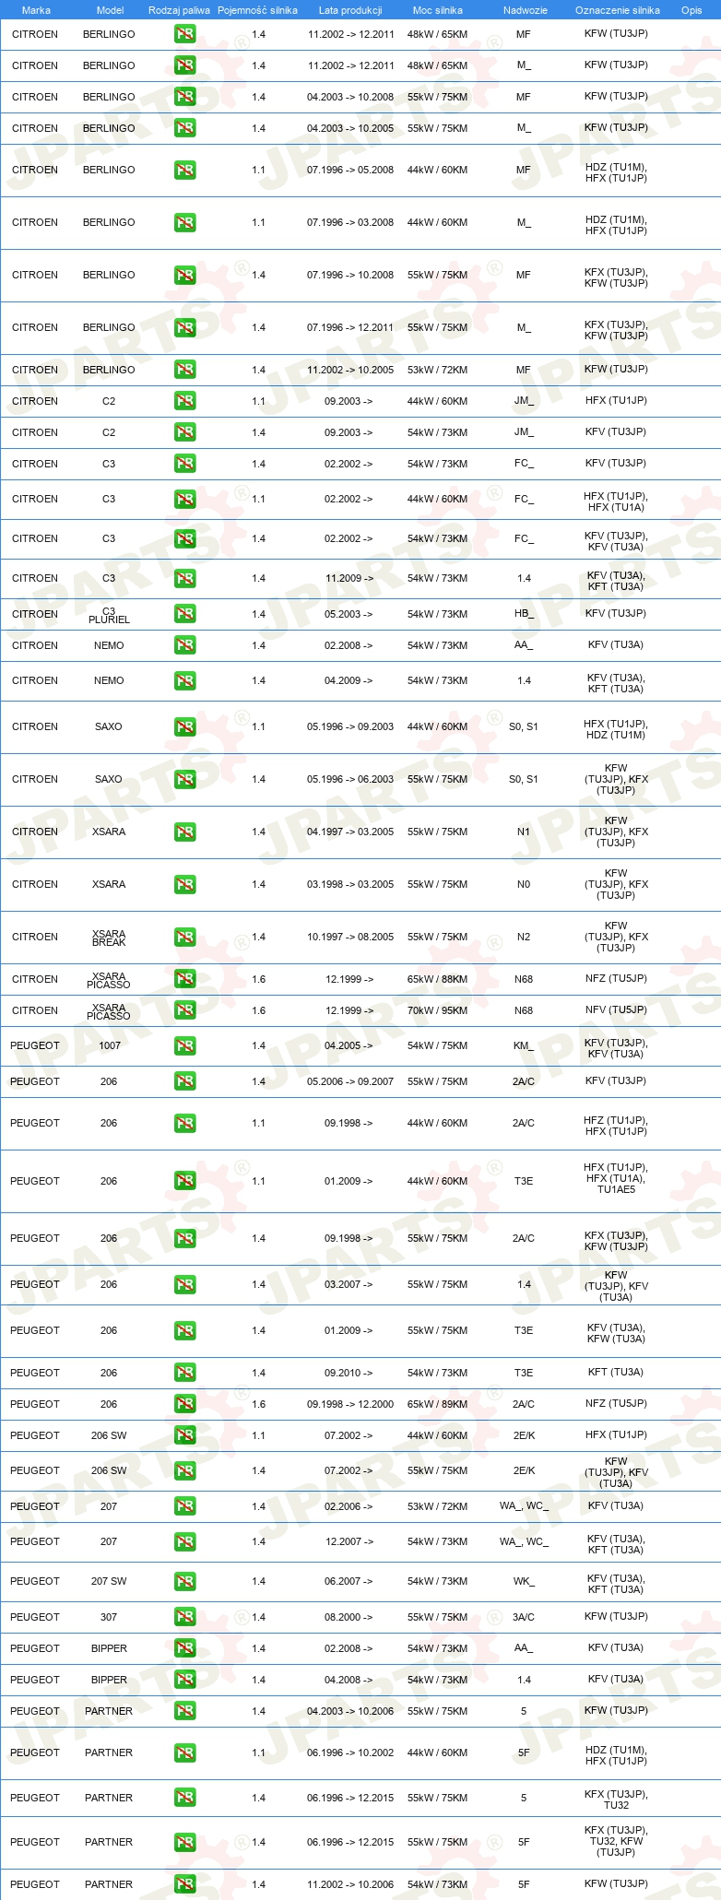This screenshot has height=1900, width=721.
Task: Select the 08.2000 -> production date cell
Action: click(x=349, y=1617)
